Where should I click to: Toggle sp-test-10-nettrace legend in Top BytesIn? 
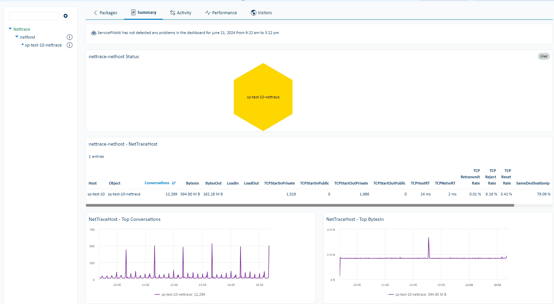pyautogui.click(x=417, y=294)
